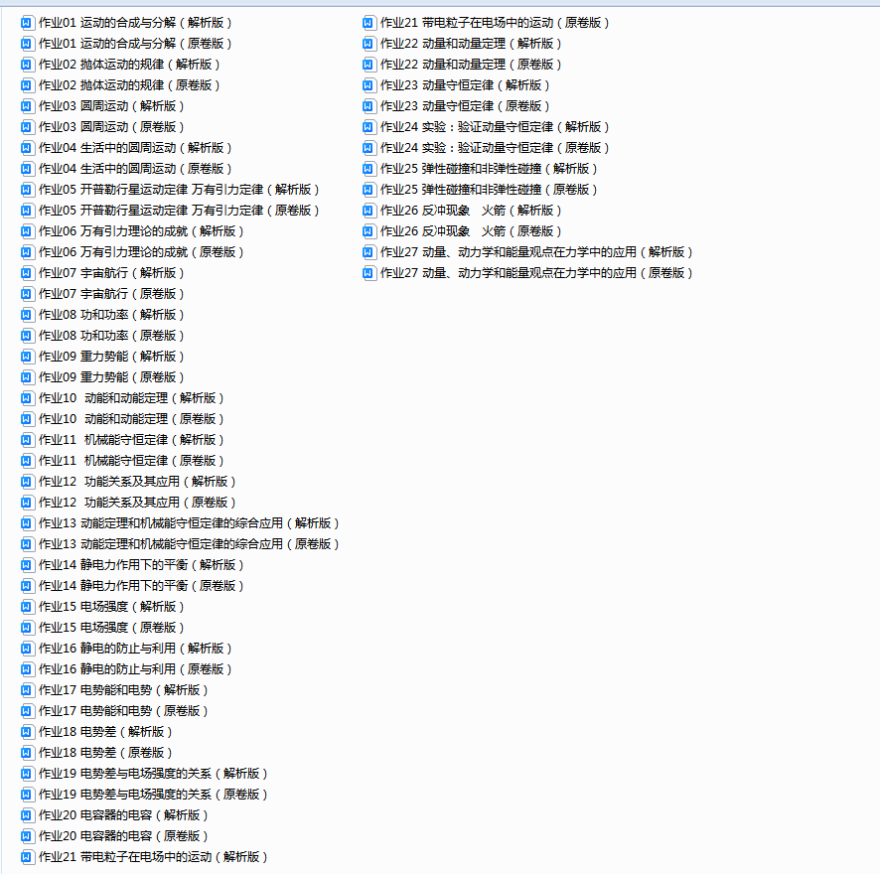
Task: Click the Word icon of 作业15 电场强度（解析版）
Action: (x=28, y=606)
